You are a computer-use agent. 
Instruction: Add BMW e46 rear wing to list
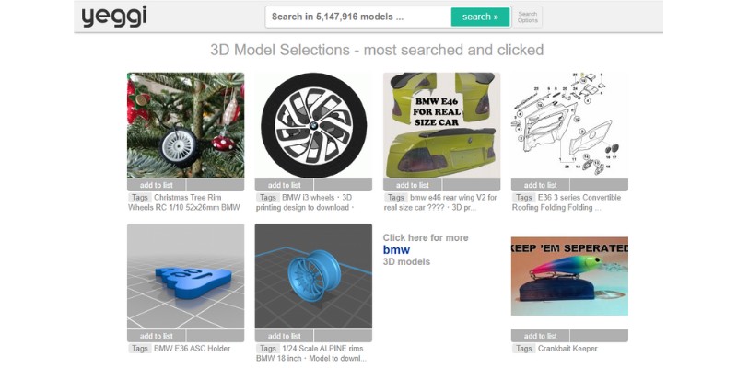coord(412,185)
